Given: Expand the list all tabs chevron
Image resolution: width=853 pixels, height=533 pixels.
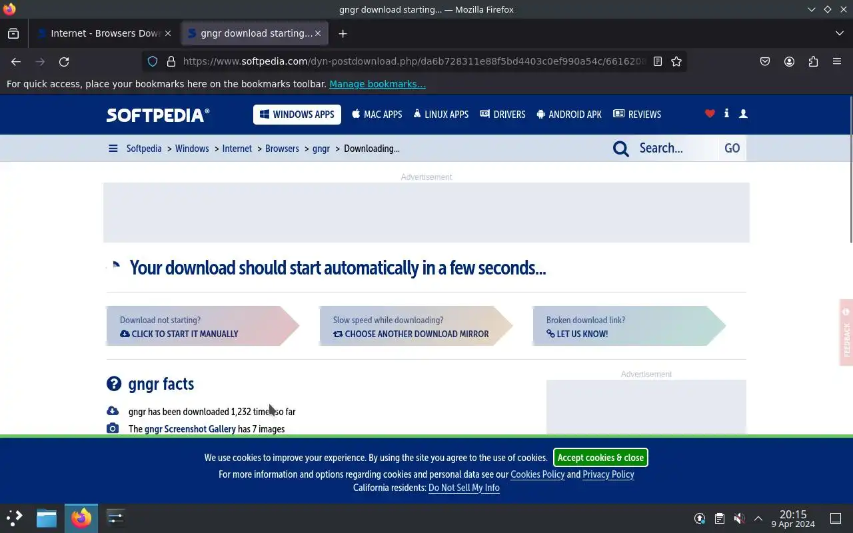Looking at the screenshot, I should point(839,33).
